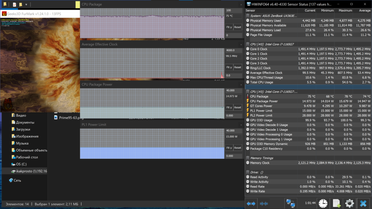Open HWiNFO sensor settings gear
This screenshot has height=209, width=372.
[x=349, y=203]
